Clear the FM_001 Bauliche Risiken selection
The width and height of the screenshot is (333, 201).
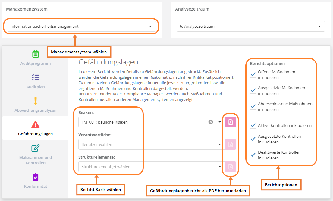pos(211,122)
